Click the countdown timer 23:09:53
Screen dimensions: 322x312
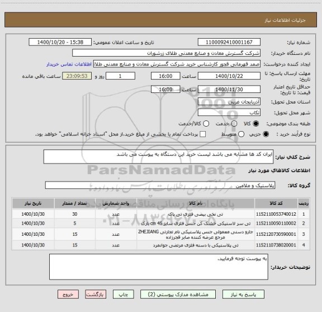pos(77,76)
